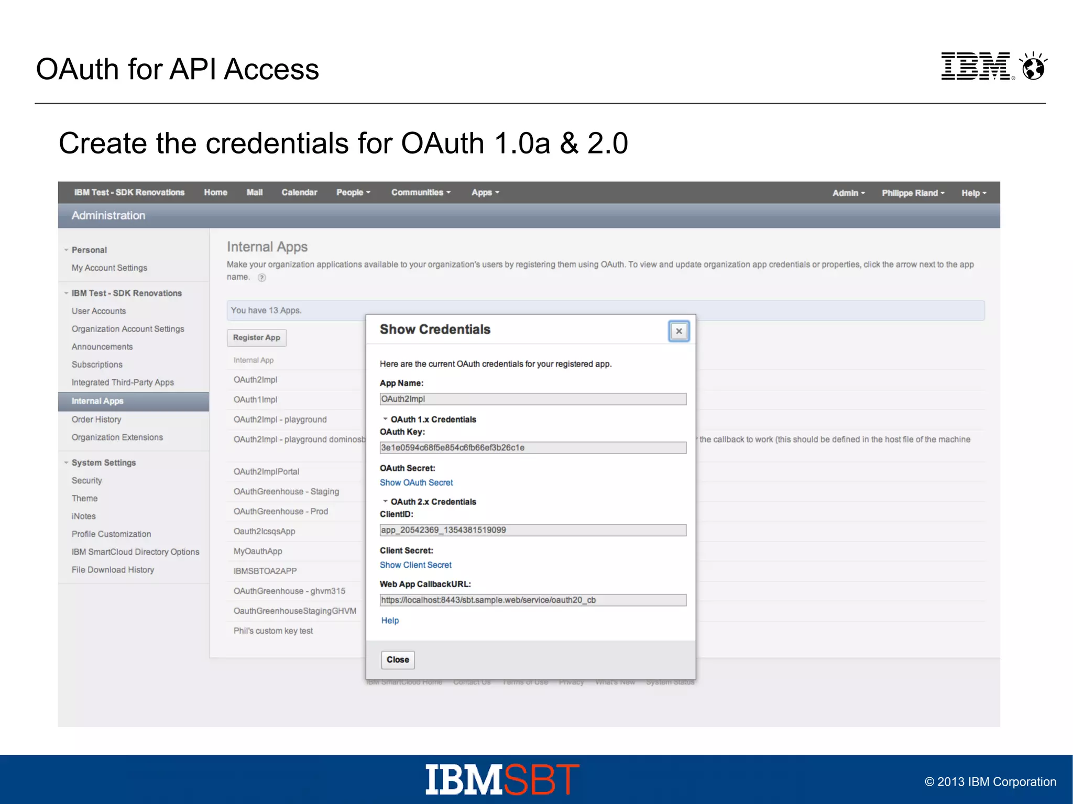The image size is (1073, 804).
Task: Select OAuth2Impl - playground app row
Action: (x=280, y=420)
